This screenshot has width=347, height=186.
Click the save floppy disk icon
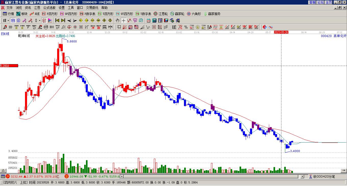[166, 20]
